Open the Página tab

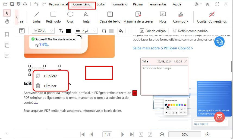[138, 4]
